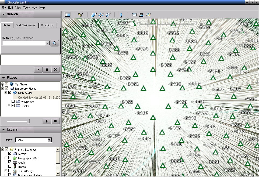Click the Waypoints folder icon
This screenshot has width=259, height=177.
18,102
